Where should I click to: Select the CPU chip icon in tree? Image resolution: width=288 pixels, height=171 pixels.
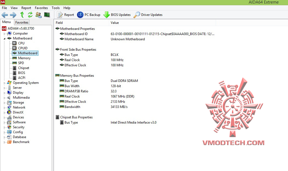15,43
